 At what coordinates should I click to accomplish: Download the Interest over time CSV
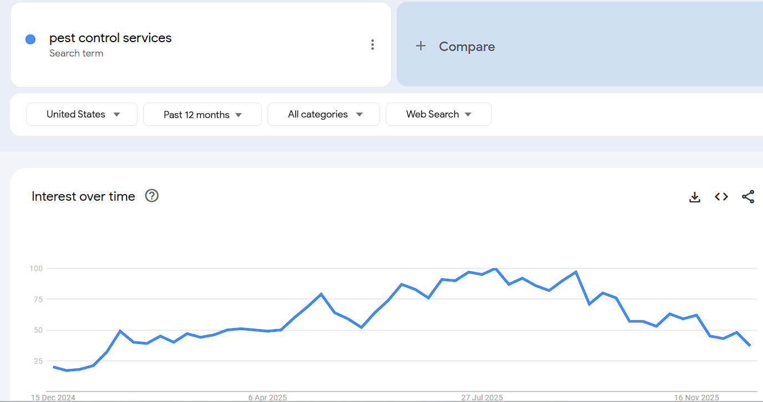pyautogui.click(x=695, y=197)
